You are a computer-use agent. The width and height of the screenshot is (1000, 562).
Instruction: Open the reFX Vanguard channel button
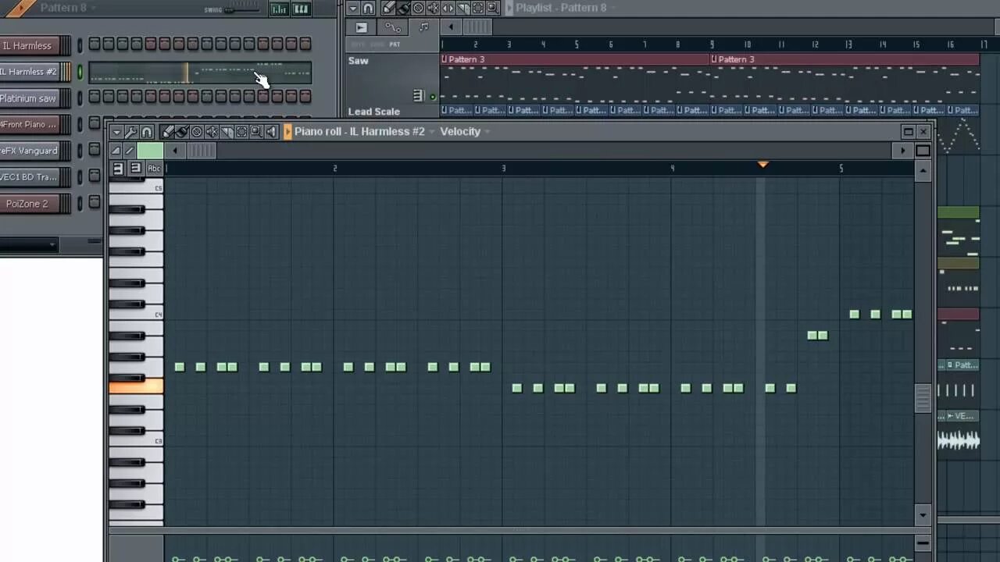(x=29, y=151)
